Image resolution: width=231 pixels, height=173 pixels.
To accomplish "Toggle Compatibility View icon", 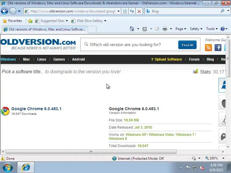I will [125, 11].
